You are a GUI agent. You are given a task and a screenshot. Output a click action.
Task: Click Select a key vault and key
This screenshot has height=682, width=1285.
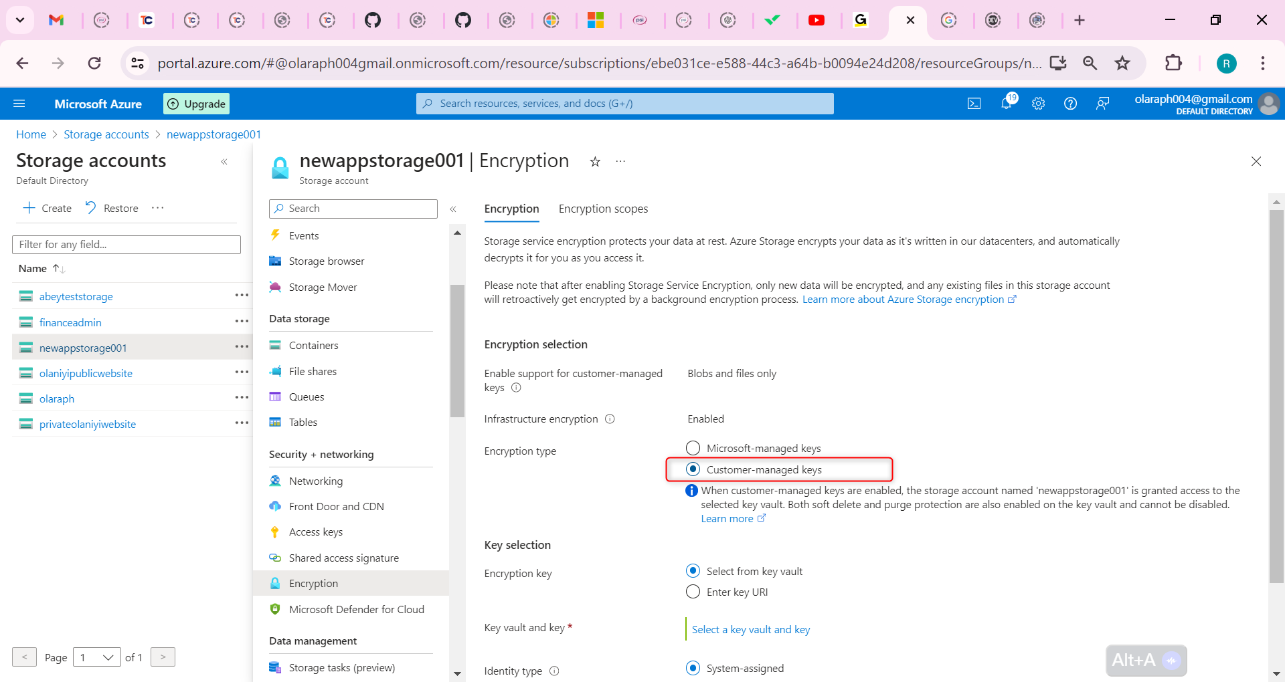pos(750,629)
